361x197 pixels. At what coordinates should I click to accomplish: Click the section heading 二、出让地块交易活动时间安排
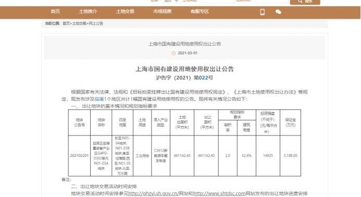(104, 187)
